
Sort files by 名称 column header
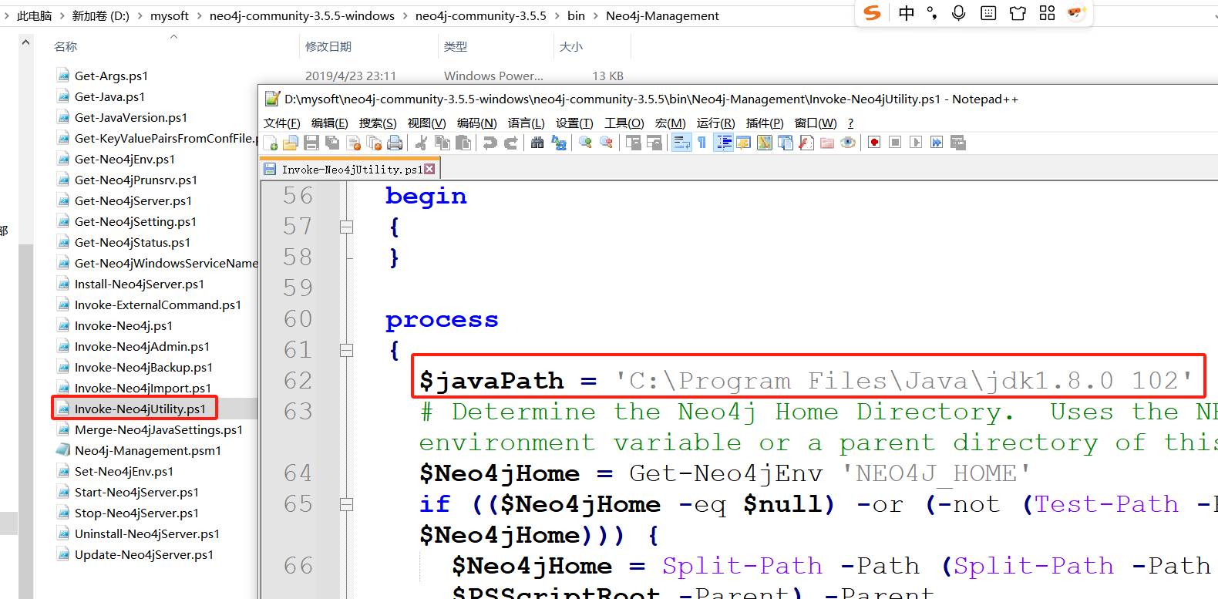point(174,46)
